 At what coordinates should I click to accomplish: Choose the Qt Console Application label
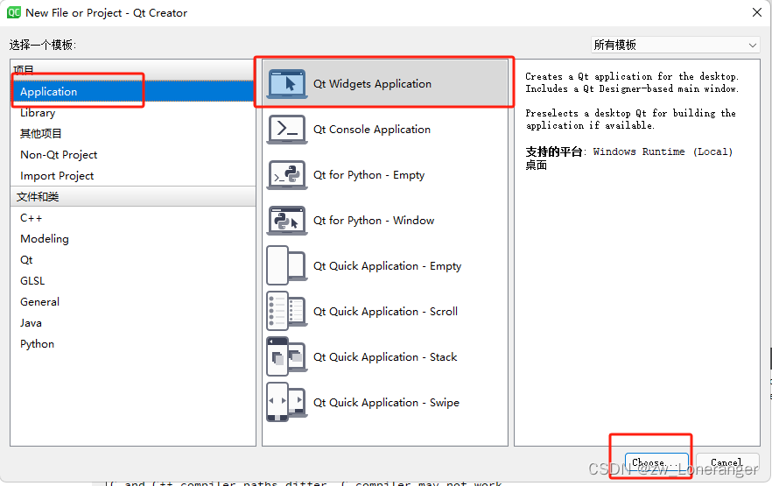(x=372, y=129)
